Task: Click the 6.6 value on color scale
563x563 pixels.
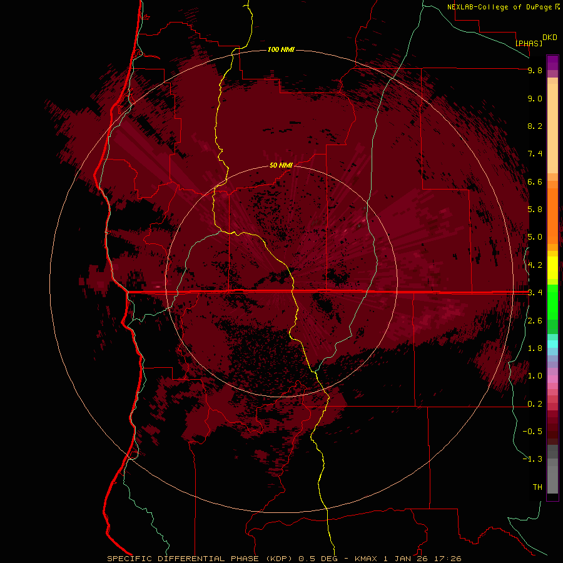Action: point(535,181)
